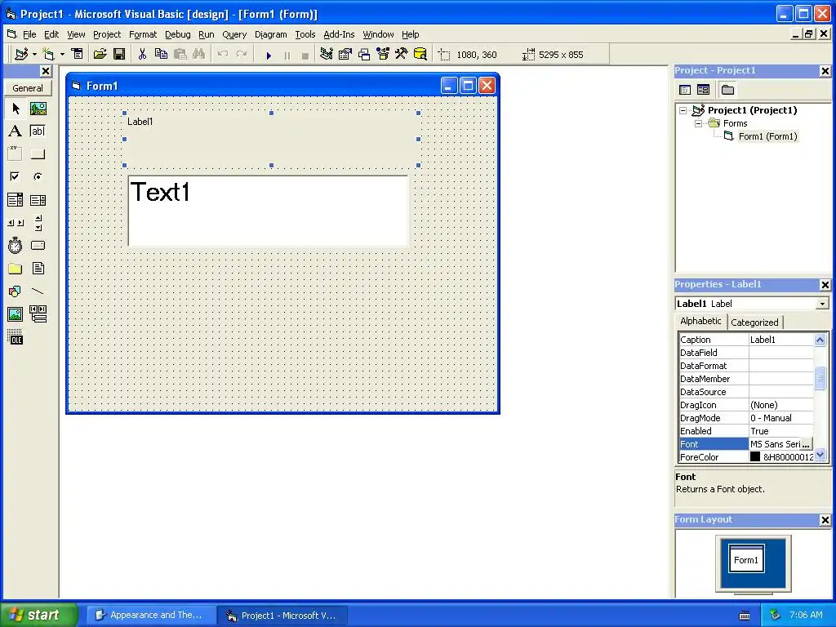Select the FileListBox control tool

38,268
